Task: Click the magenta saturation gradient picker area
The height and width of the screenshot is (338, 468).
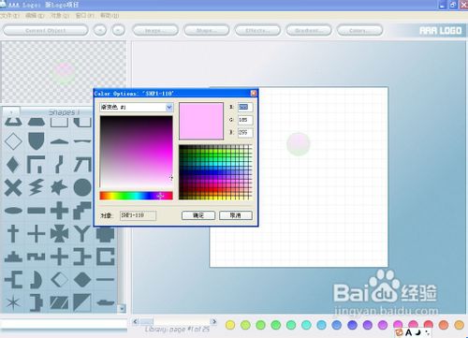Action: coord(136,152)
